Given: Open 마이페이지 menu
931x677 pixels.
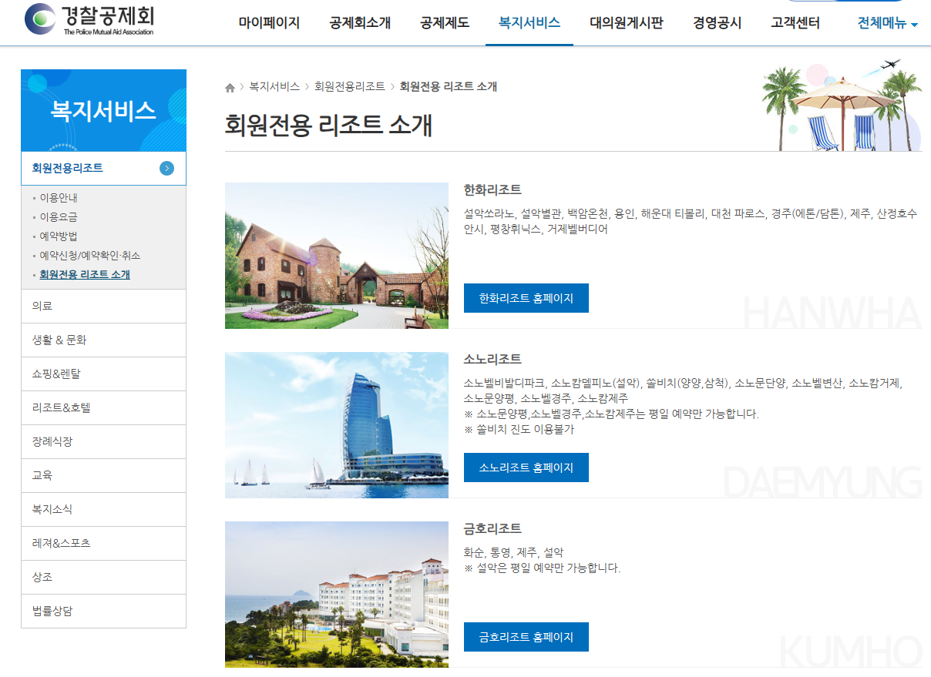Looking at the screenshot, I should (x=269, y=23).
